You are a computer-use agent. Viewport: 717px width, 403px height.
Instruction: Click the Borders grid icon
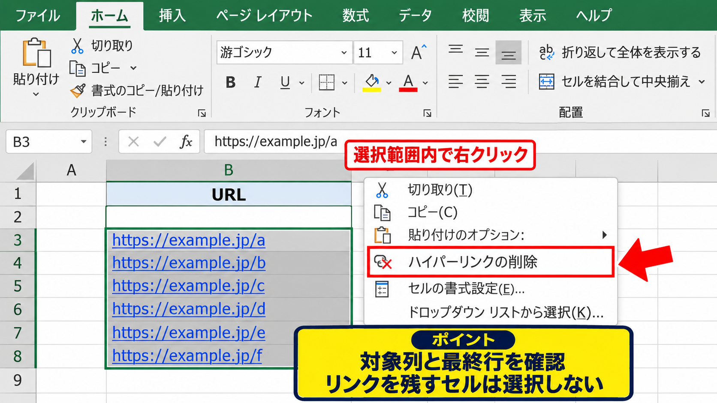327,82
